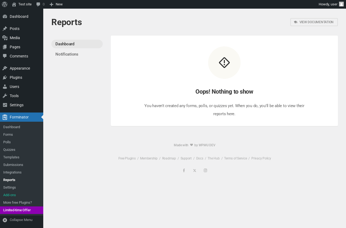346x228 pixels.
Task: Open the Comments menu in the sidebar
Action: tap(22, 56)
